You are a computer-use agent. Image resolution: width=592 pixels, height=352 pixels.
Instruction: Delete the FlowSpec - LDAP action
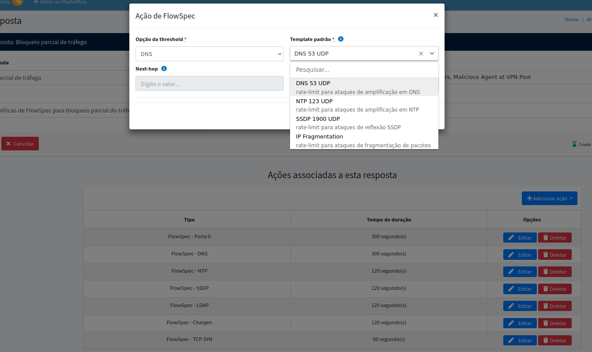coord(555,306)
